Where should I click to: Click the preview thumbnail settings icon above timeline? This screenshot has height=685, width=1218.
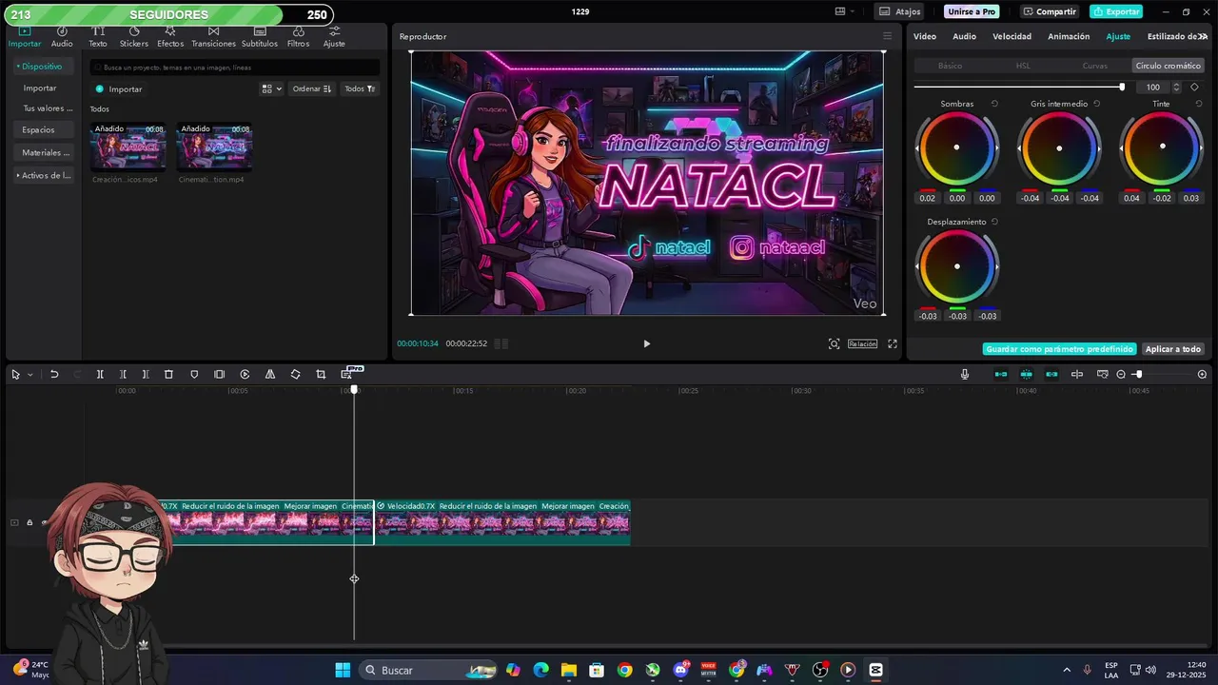1103,375
